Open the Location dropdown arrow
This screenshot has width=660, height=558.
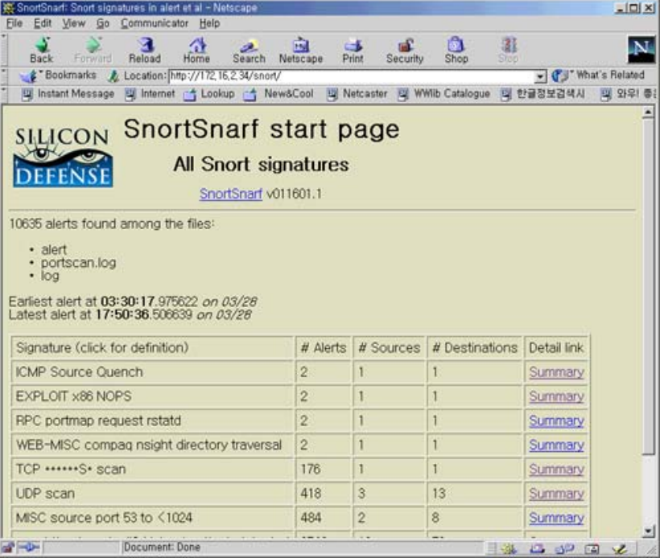pos(539,76)
